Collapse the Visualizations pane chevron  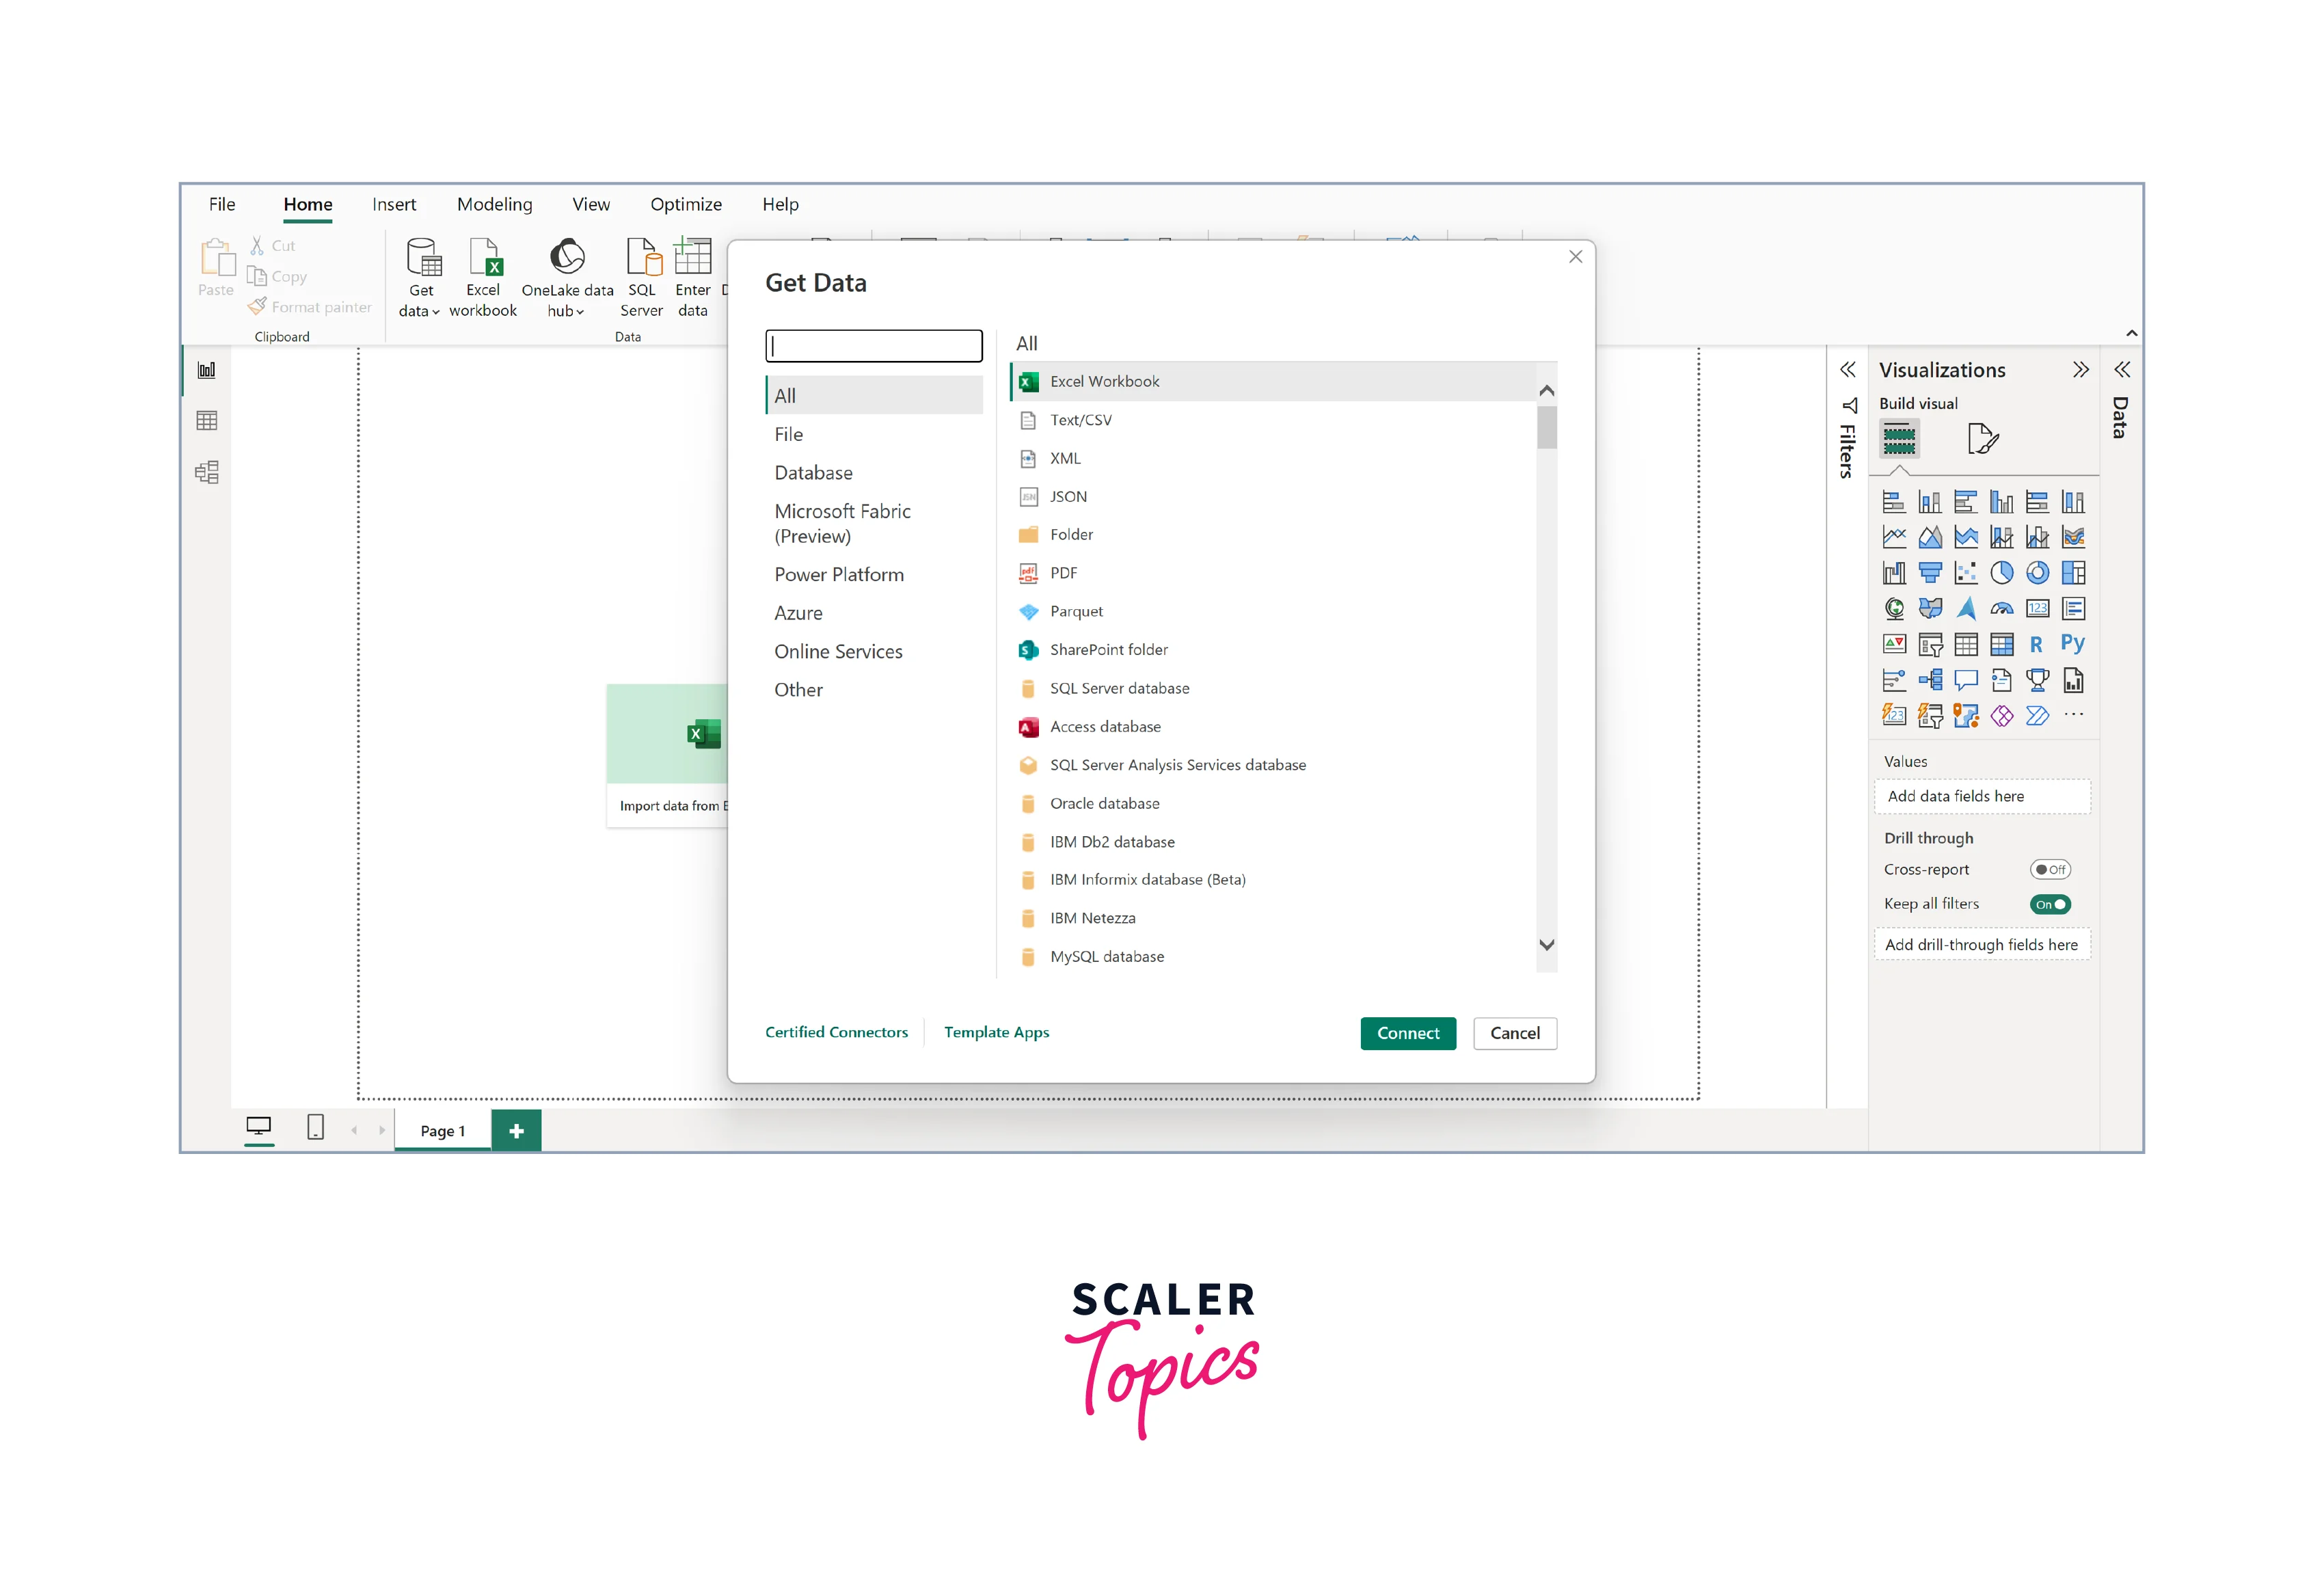tap(2080, 371)
